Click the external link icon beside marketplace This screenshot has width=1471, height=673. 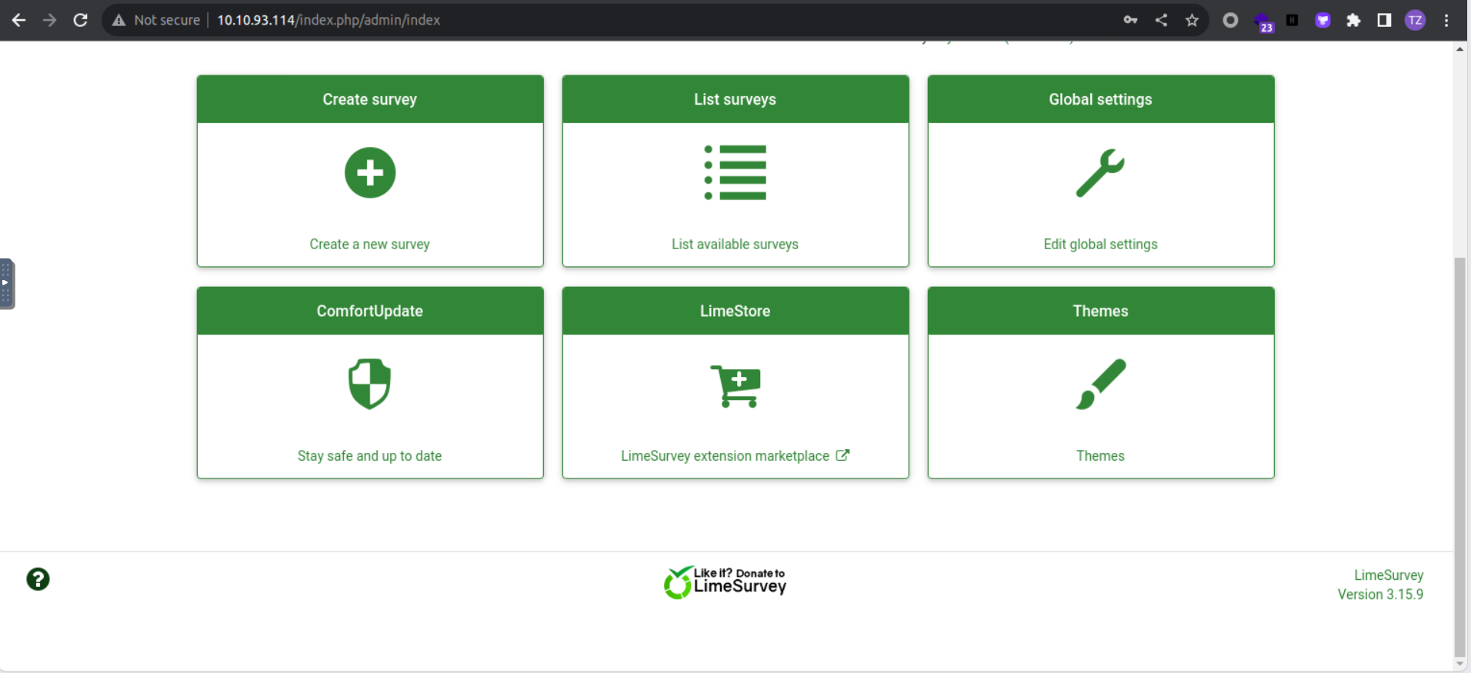click(x=842, y=455)
